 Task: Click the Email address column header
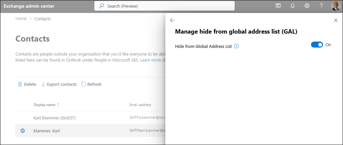coord(140,105)
